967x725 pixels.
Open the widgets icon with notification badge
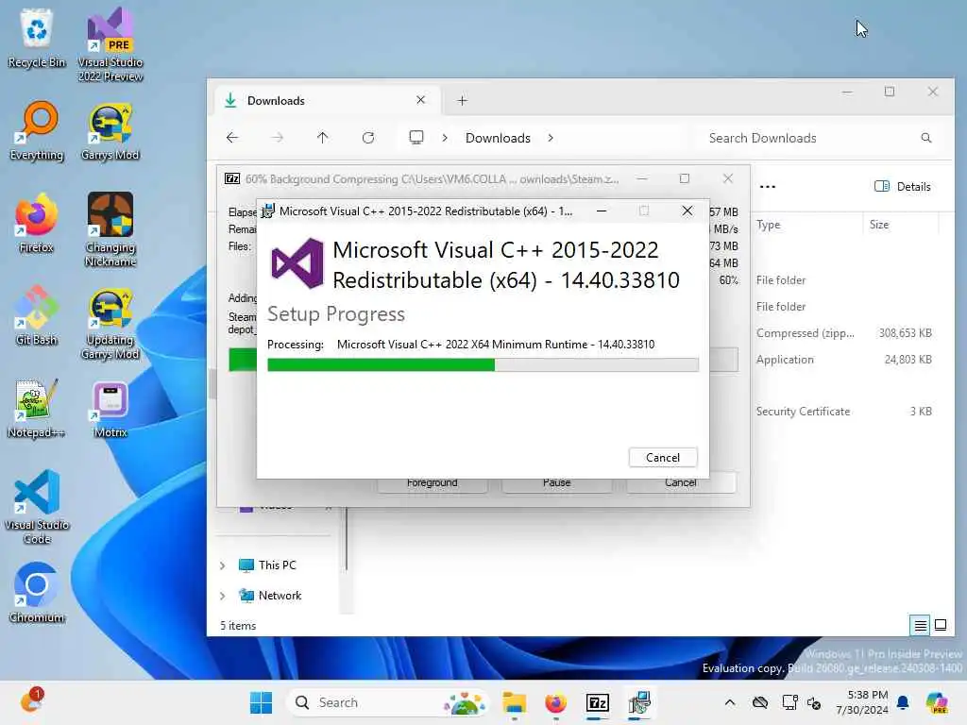31,701
